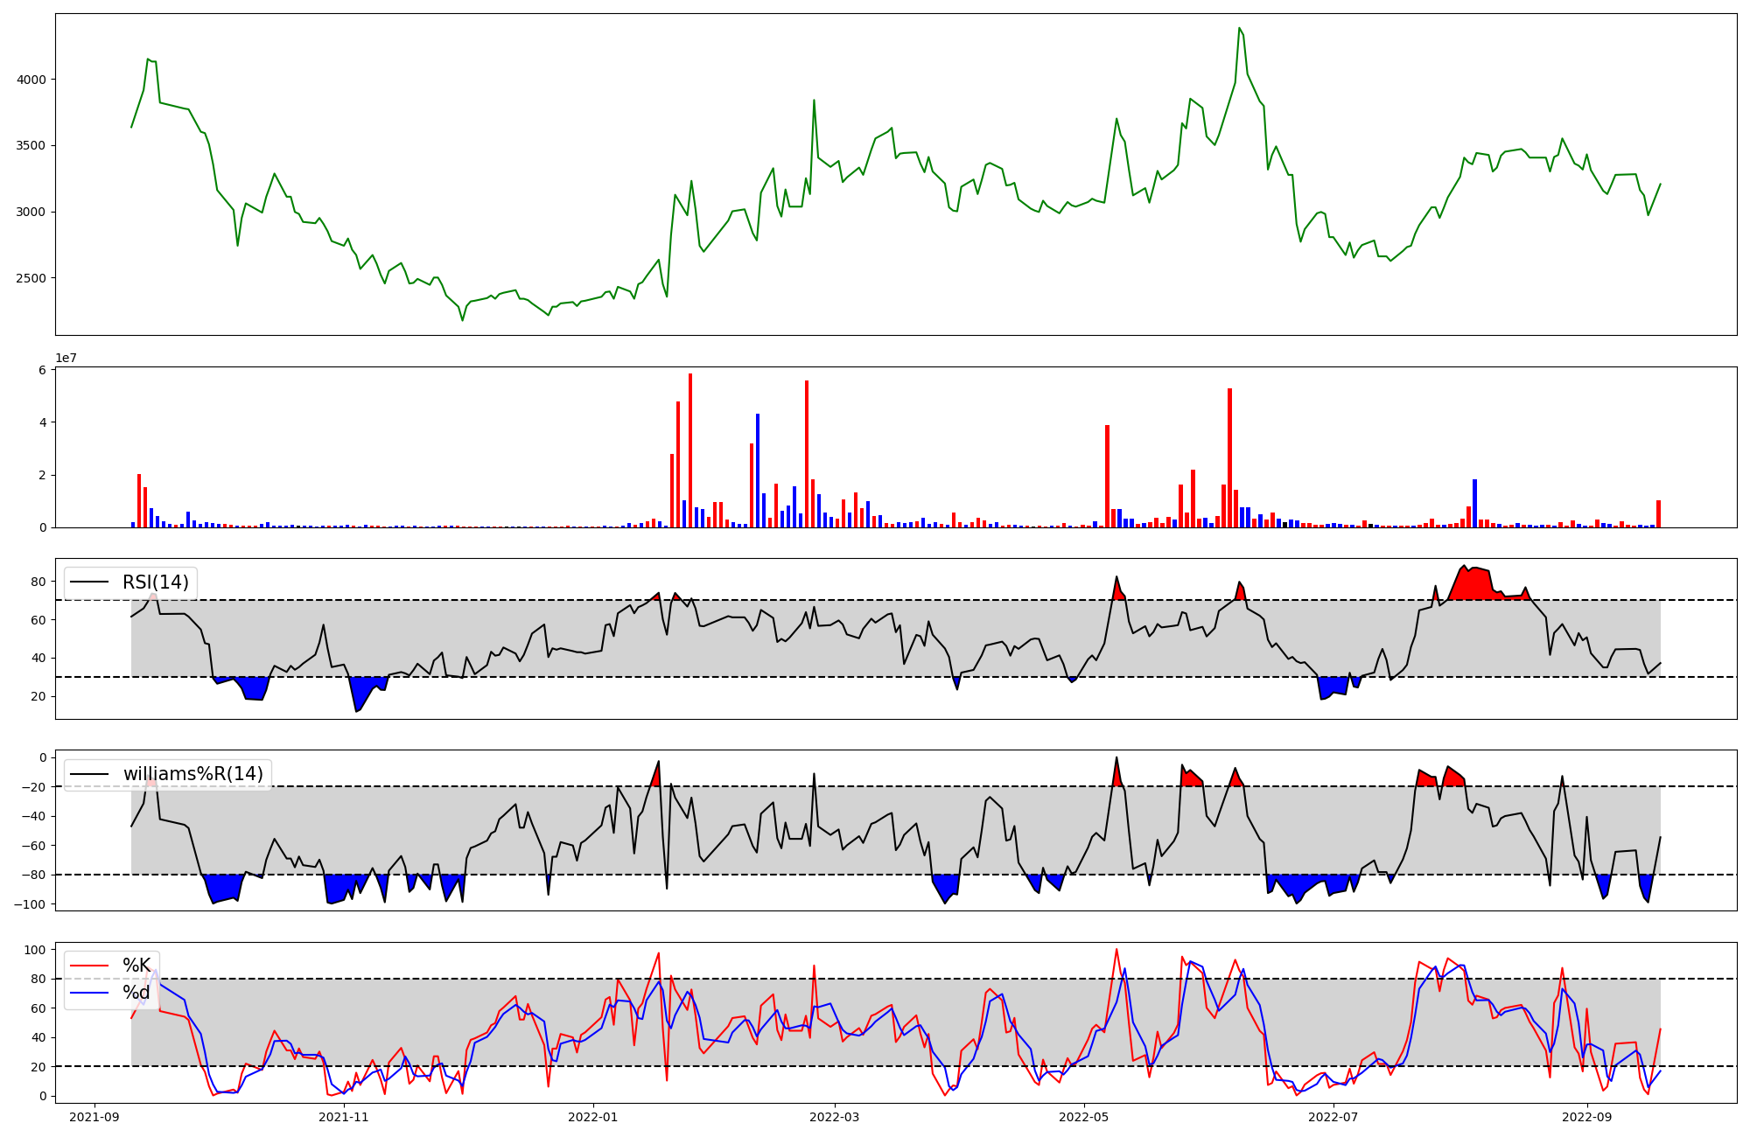The image size is (1750, 1137).
Task: Click the 2022-05 x-axis date label
Action: 1084,1117
